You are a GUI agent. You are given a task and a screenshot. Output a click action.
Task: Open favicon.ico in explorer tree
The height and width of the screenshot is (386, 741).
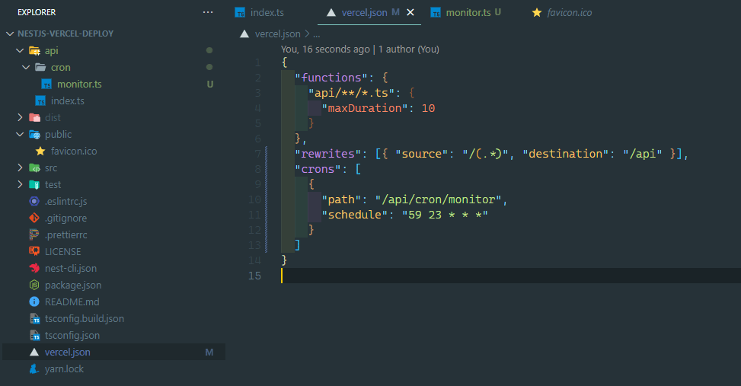[x=74, y=151]
